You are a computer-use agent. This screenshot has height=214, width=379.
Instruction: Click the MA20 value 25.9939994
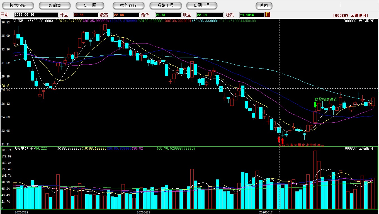click(96, 21)
